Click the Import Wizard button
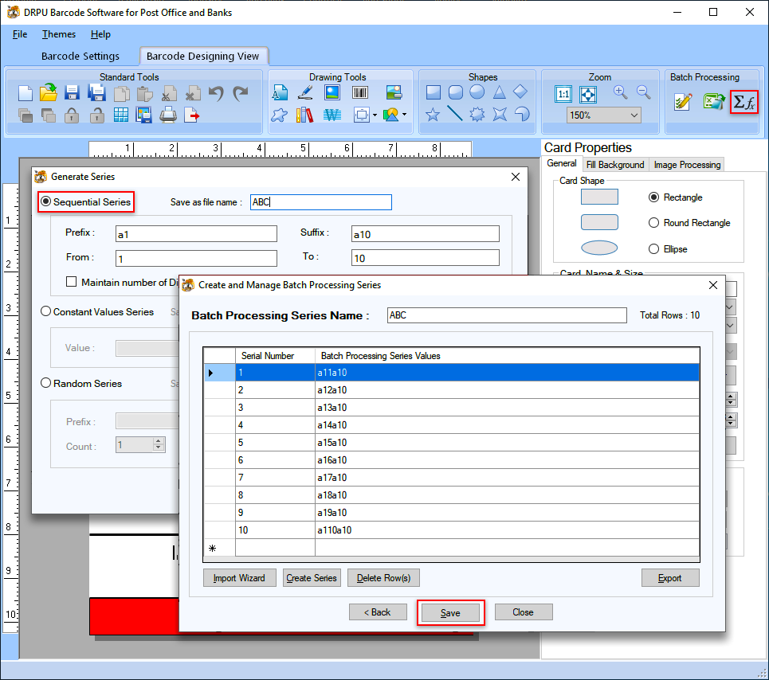 point(239,577)
